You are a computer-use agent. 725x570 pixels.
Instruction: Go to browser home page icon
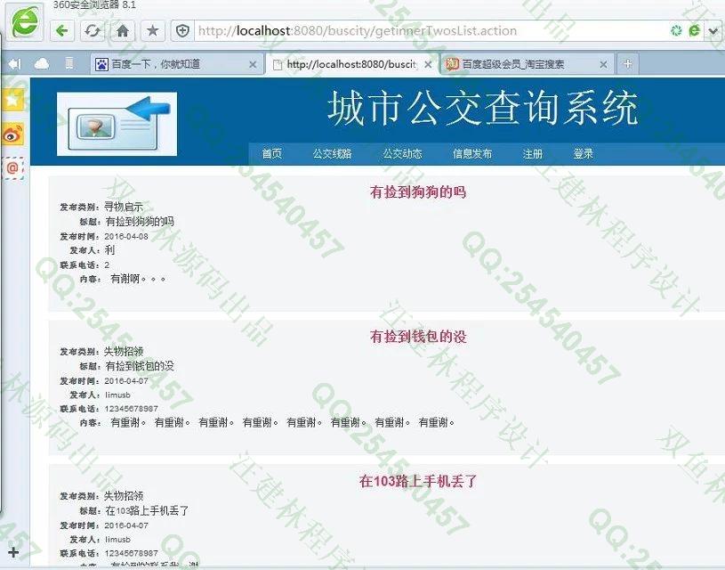123,30
